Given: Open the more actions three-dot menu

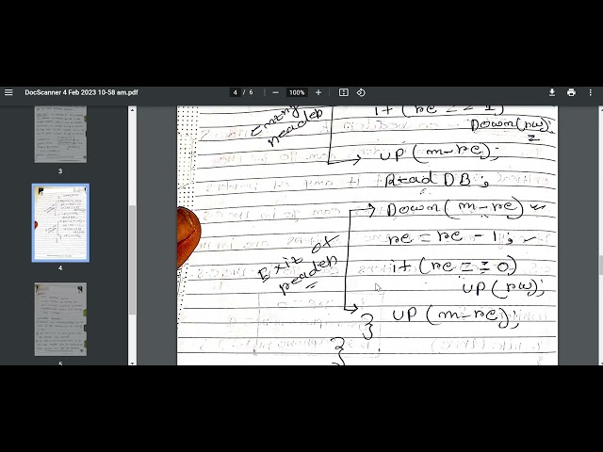Looking at the screenshot, I should click(x=591, y=92).
